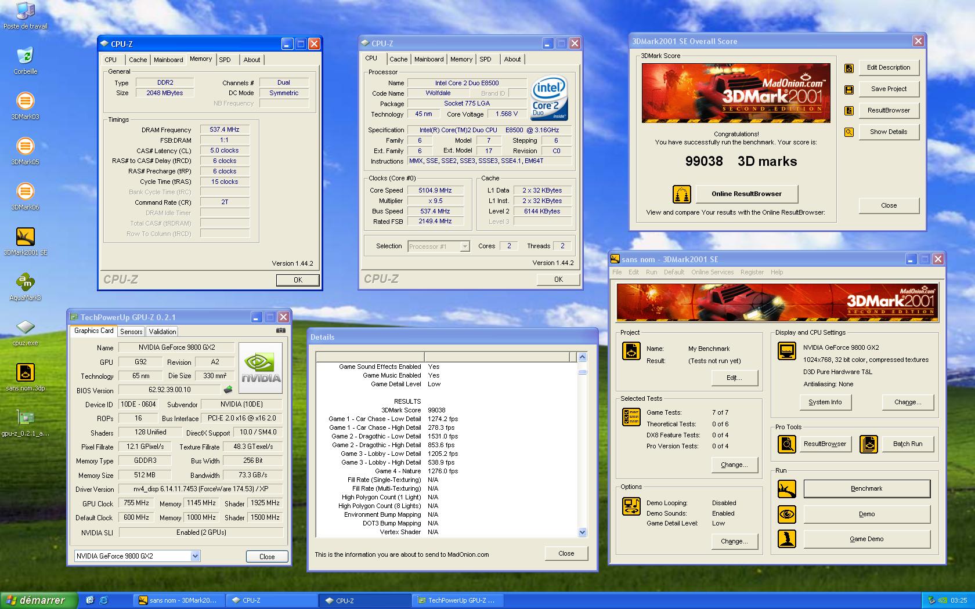
Task: Click Change... button in Selected Tests section
Action: click(734, 465)
